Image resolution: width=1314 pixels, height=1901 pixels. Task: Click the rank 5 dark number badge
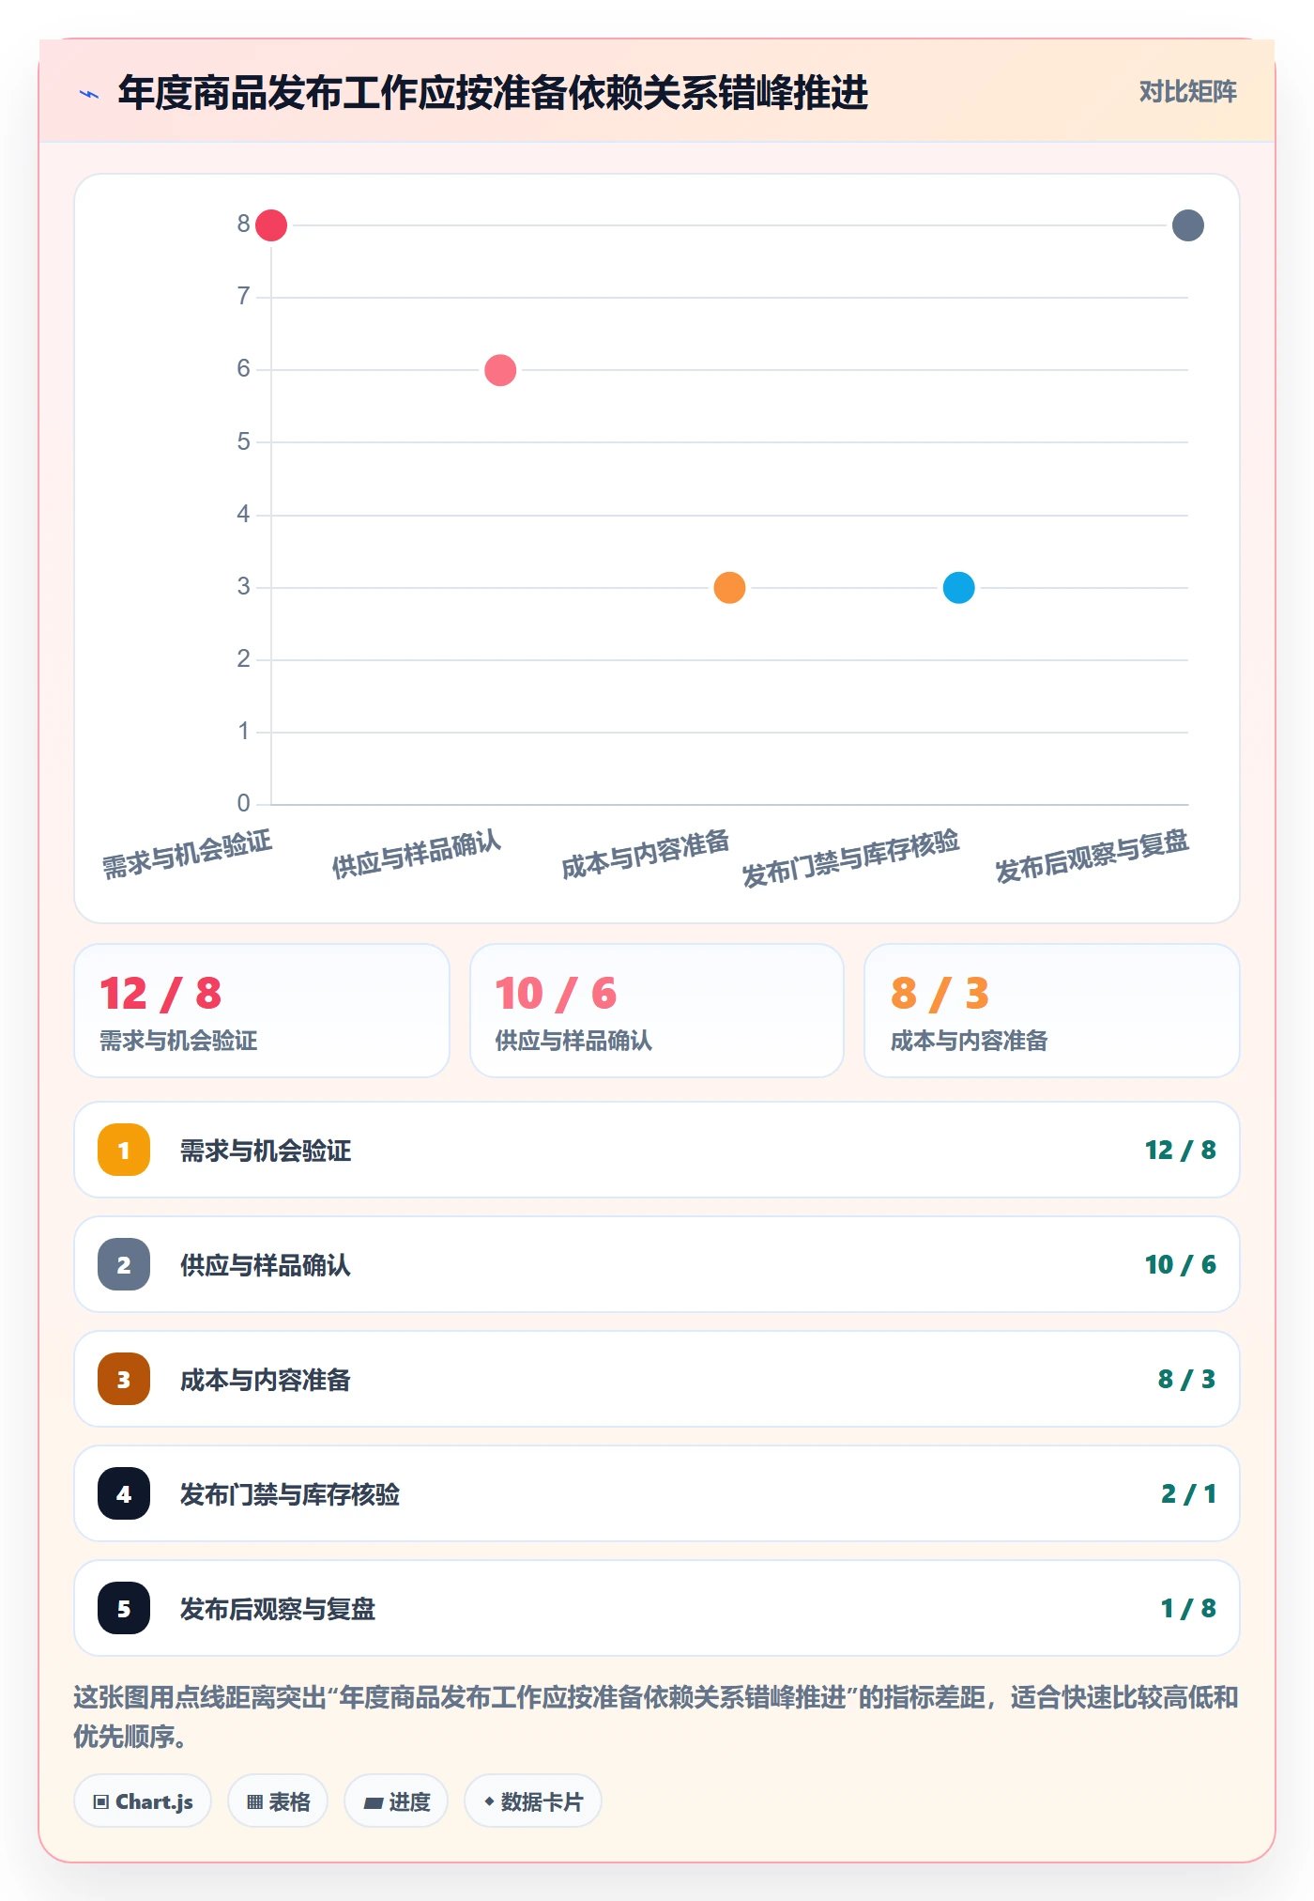pyautogui.click(x=124, y=1608)
